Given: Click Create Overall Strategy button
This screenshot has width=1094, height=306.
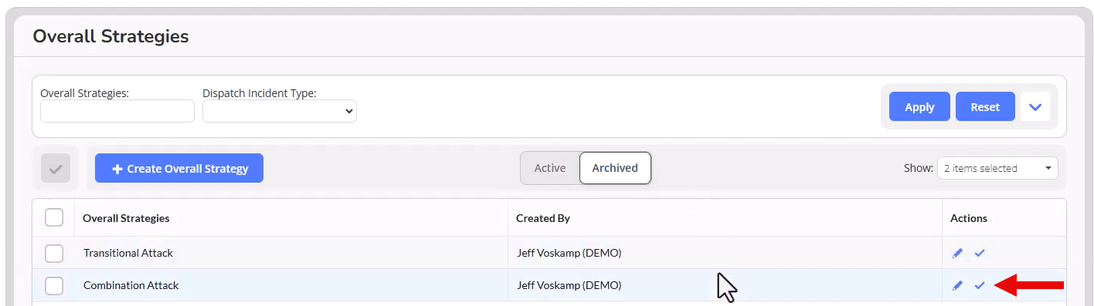Looking at the screenshot, I should coord(179,168).
